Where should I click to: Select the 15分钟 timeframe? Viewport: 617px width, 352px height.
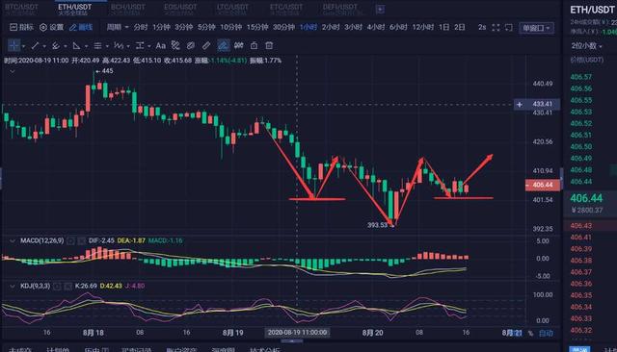257,27
